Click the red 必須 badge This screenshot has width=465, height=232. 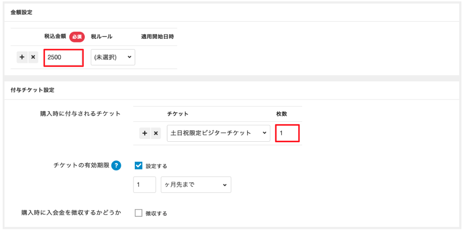[77, 37]
